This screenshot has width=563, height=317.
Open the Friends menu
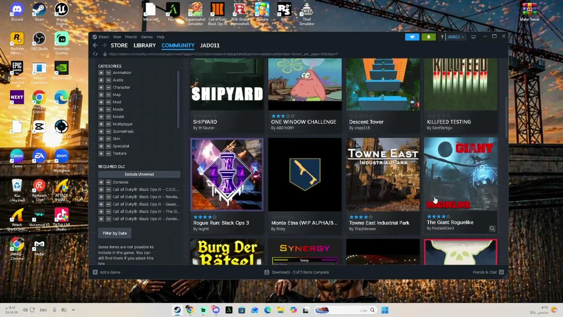pyautogui.click(x=131, y=37)
